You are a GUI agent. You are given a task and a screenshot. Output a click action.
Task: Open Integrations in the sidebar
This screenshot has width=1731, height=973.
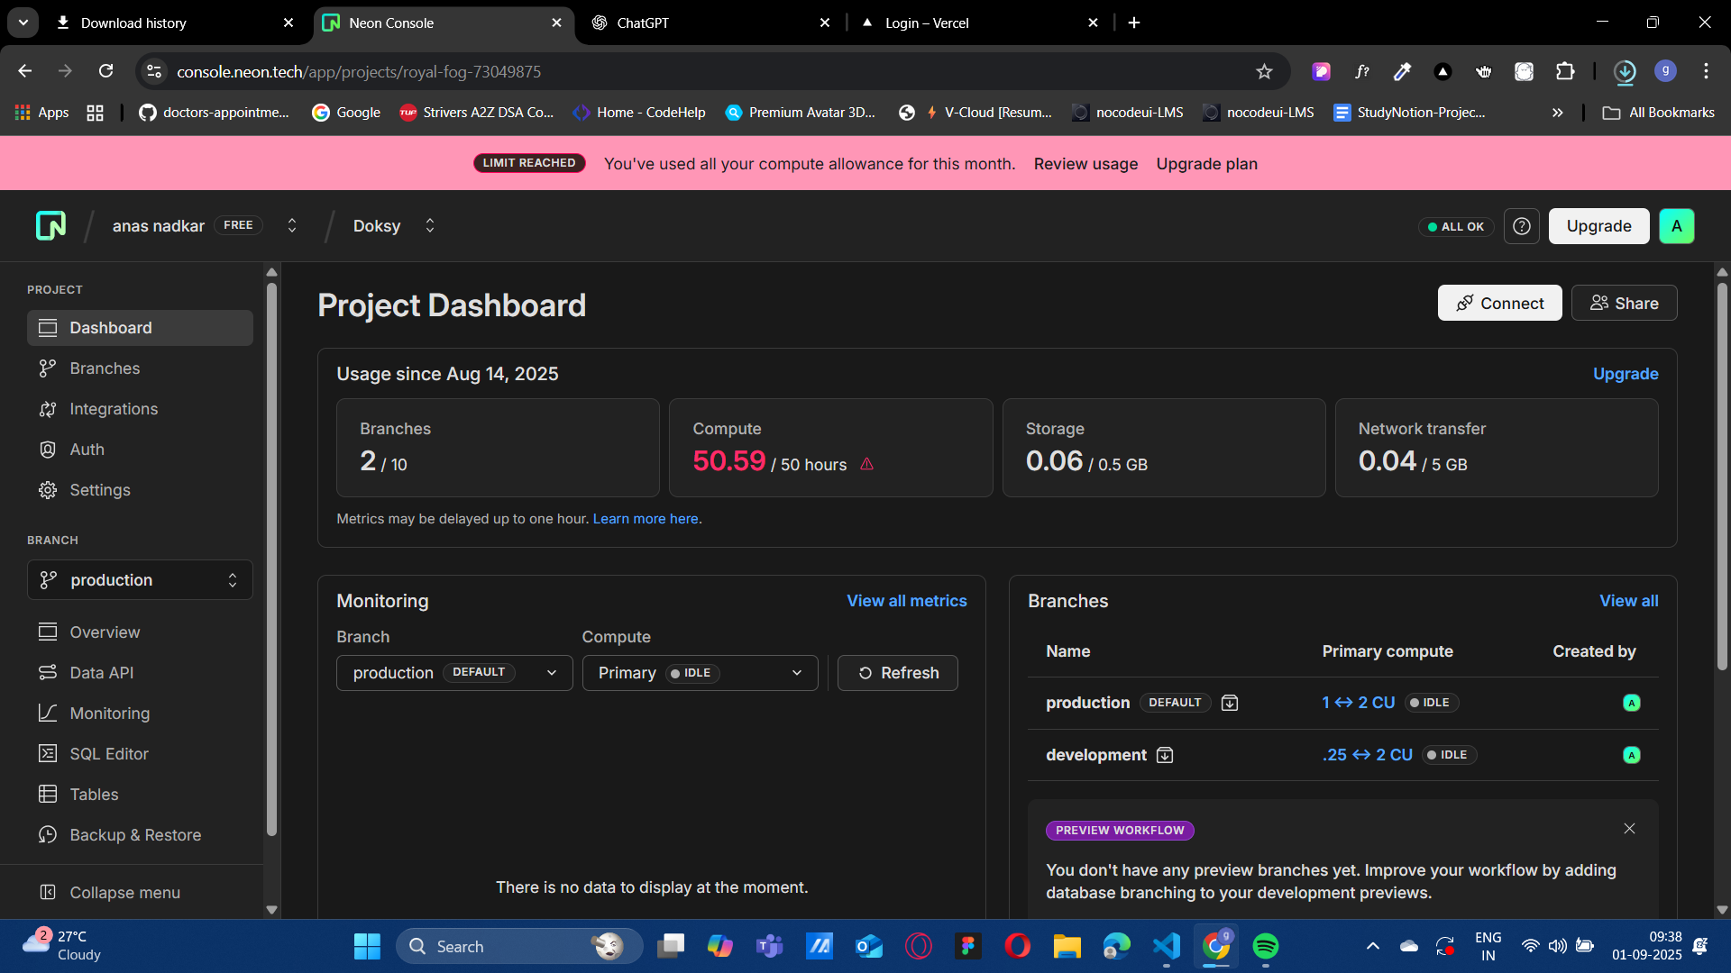pyautogui.click(x=140, y=409)
